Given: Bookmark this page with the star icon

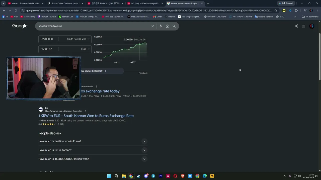Looking at the screenshot, I should [x=276, y=10].
